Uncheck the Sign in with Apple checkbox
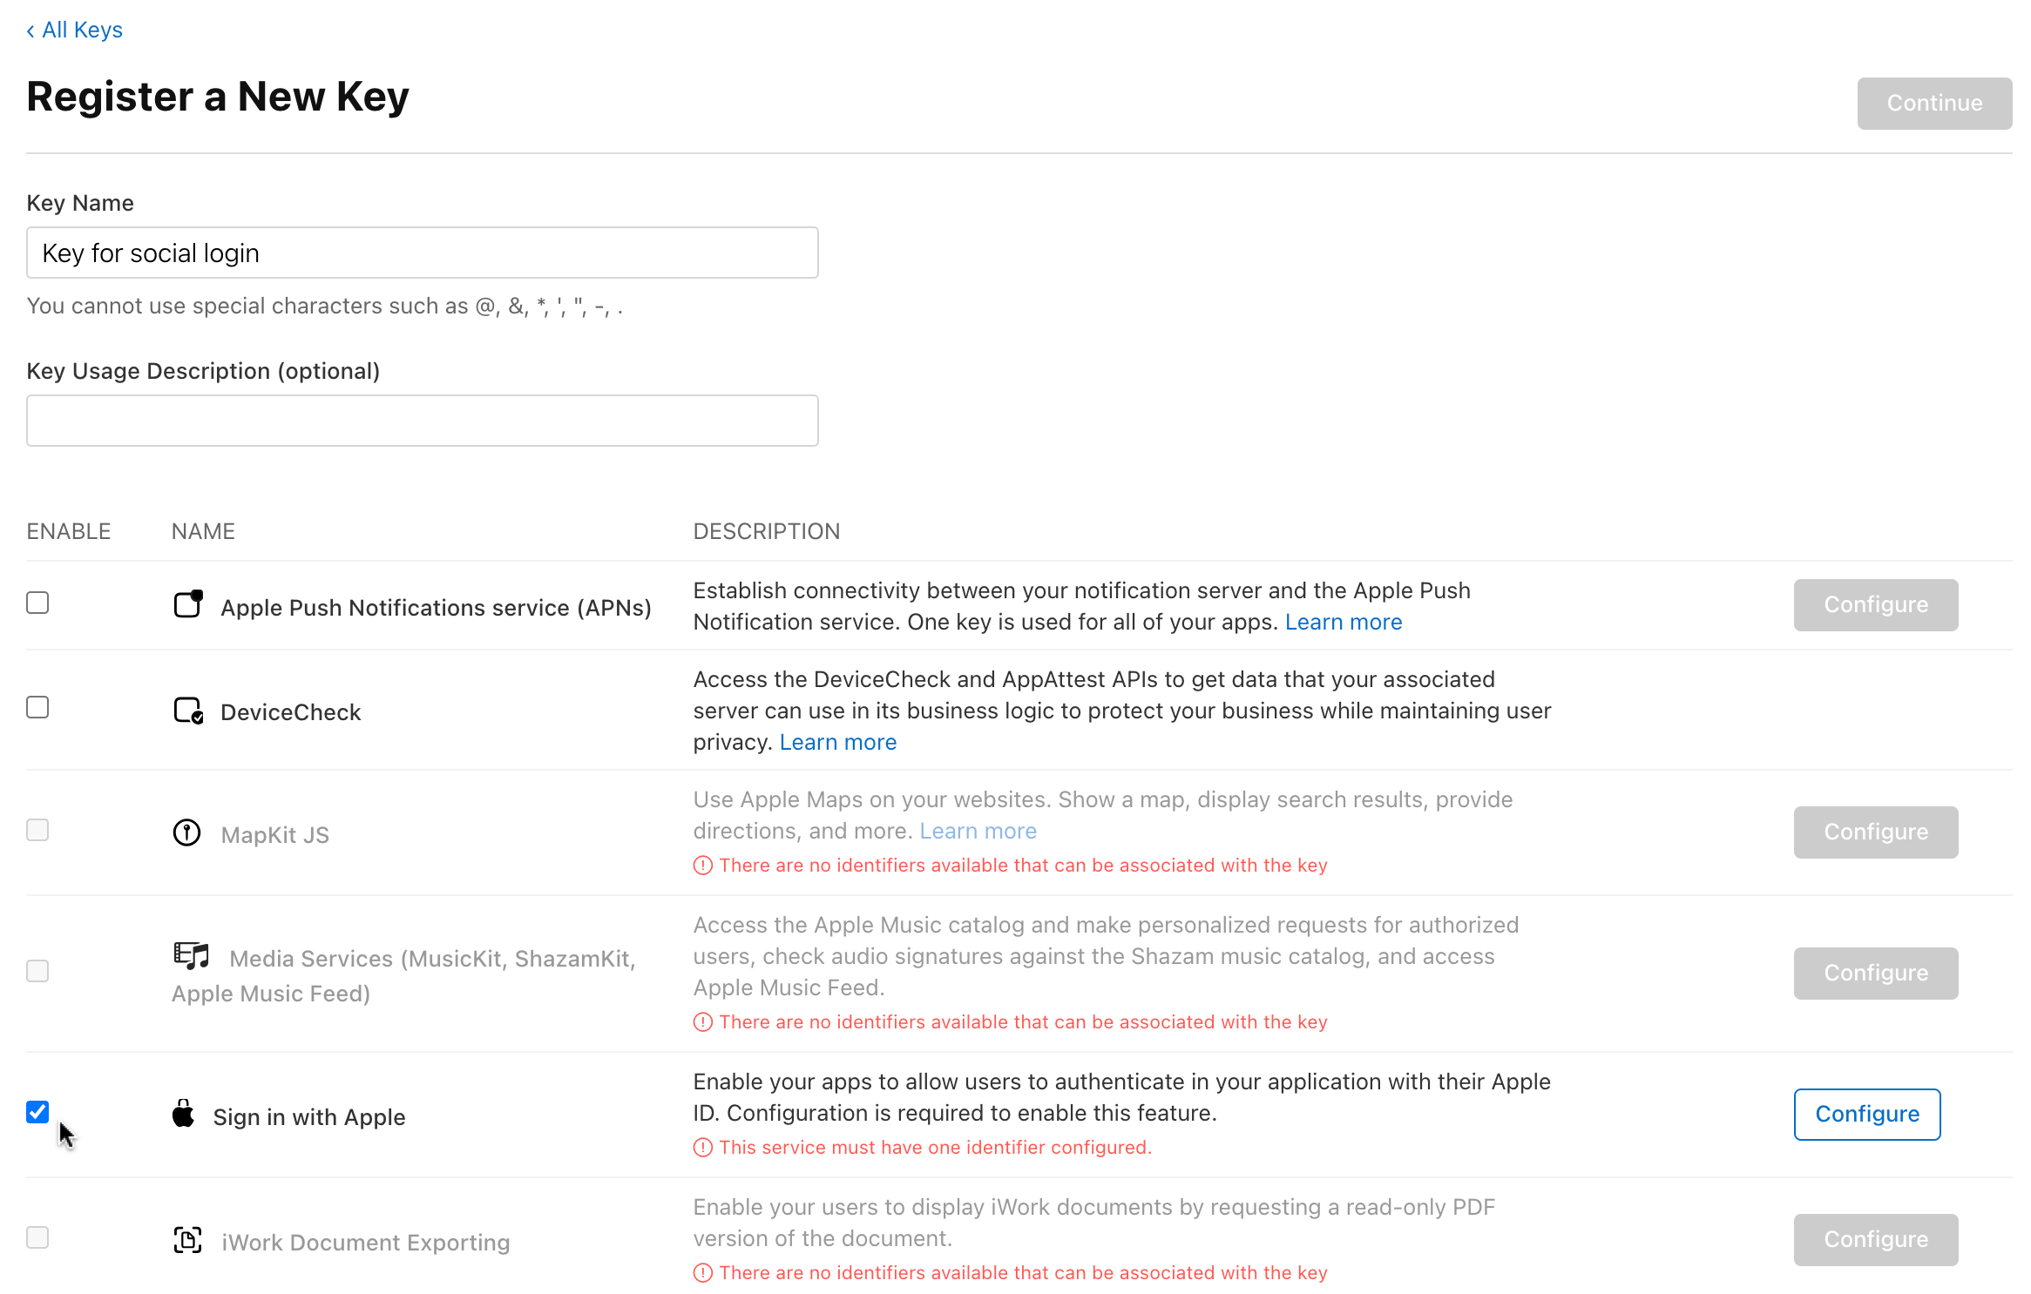 (x=37, y=1112)
